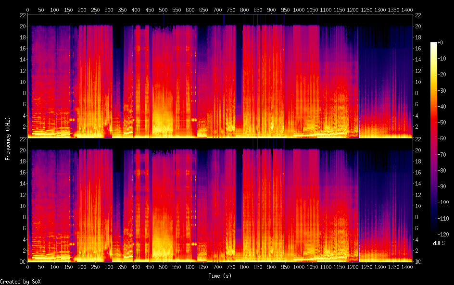
Task: Click lower channel's right-axis "12" kHz label
Action: point(418,195)
